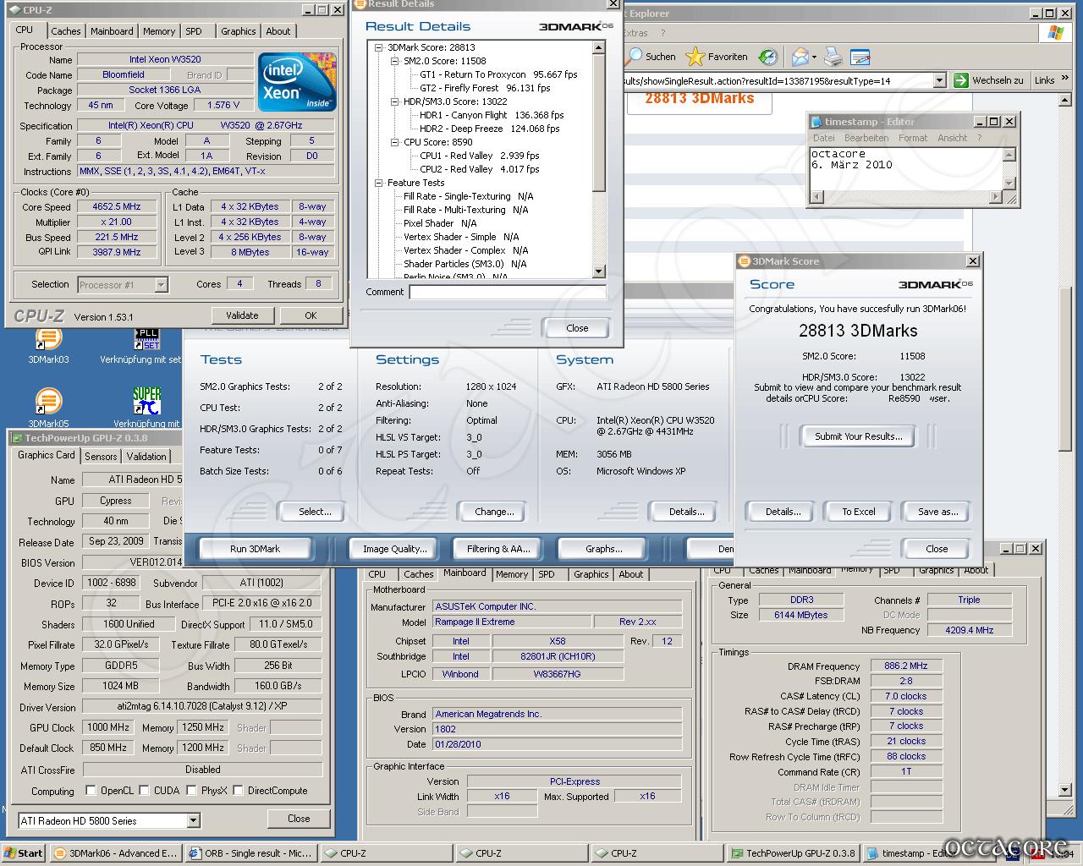Open the Bearbeiten menu in timestamp Editor
The width and height of the screenshot is (1083, 866).
(866, 138)
